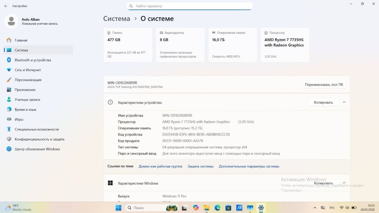The image size is (379, 213).
Task: Open Защита системы link
Action: (200, 166)
